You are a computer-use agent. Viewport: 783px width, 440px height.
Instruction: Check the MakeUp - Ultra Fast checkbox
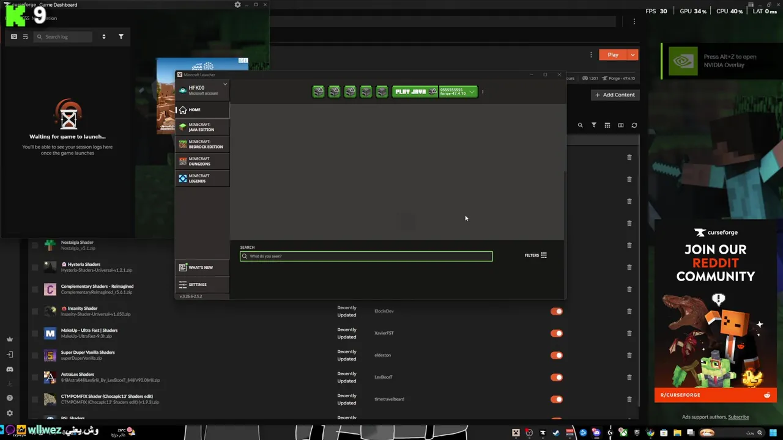(35, 334)
